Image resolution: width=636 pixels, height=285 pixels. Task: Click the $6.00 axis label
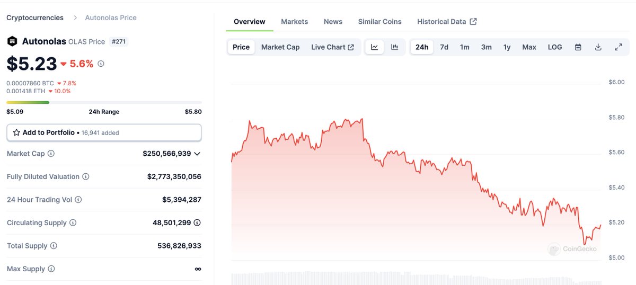click(616, 82)
